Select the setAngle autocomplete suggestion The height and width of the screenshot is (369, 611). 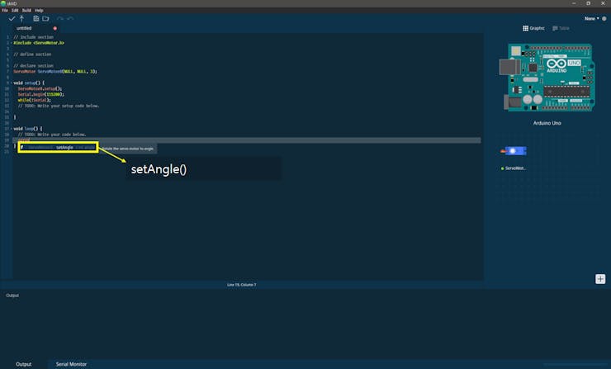click(58, 147)
